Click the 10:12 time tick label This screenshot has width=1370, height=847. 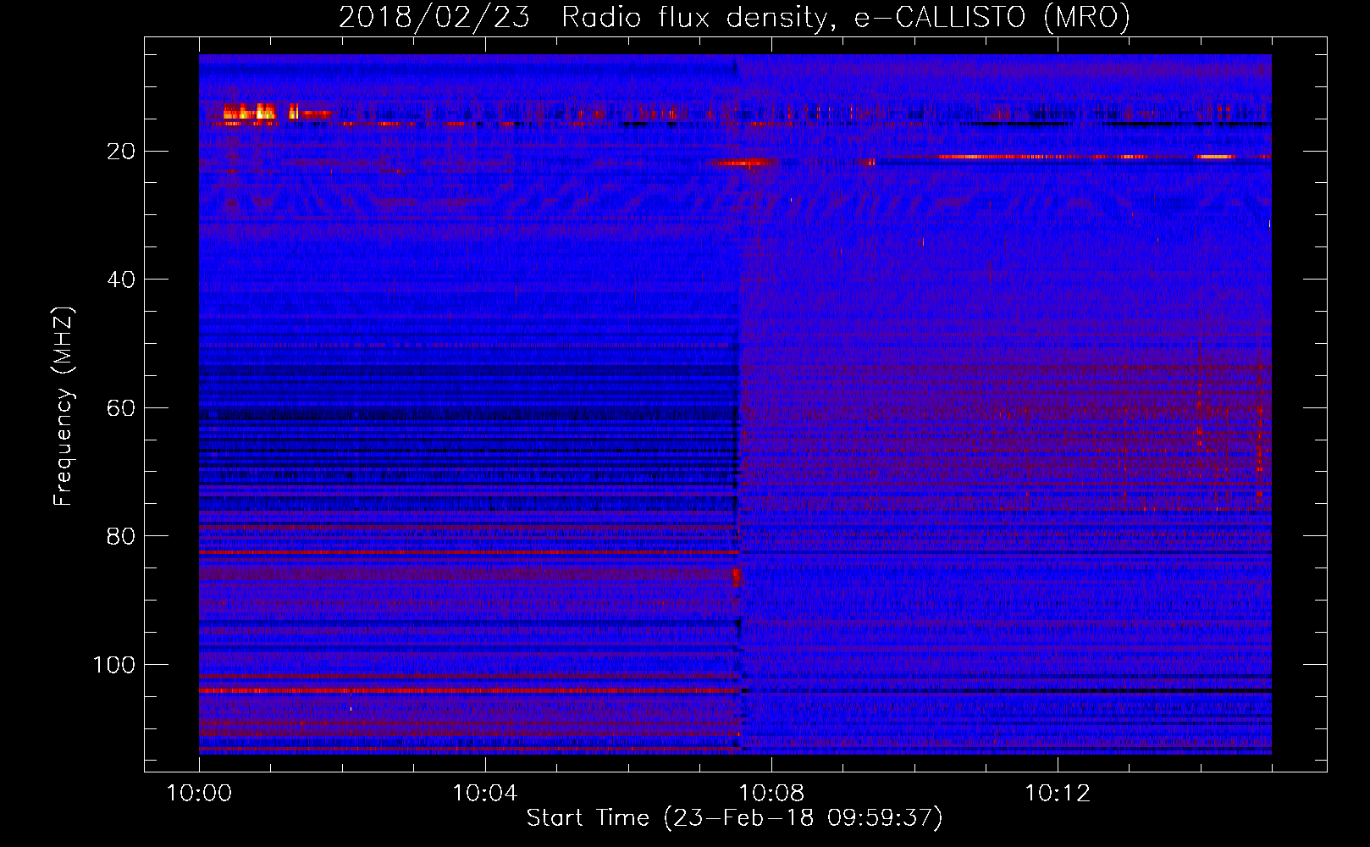[x=1058, y=794]
